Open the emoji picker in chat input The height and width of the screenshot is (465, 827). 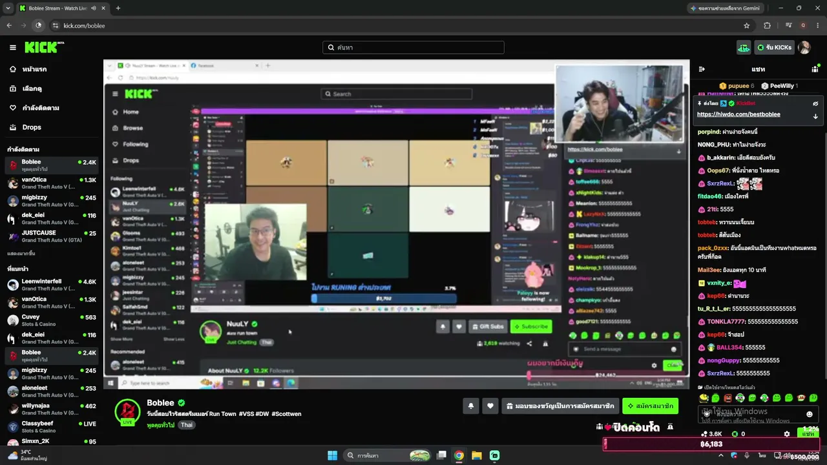coord(810,414)
